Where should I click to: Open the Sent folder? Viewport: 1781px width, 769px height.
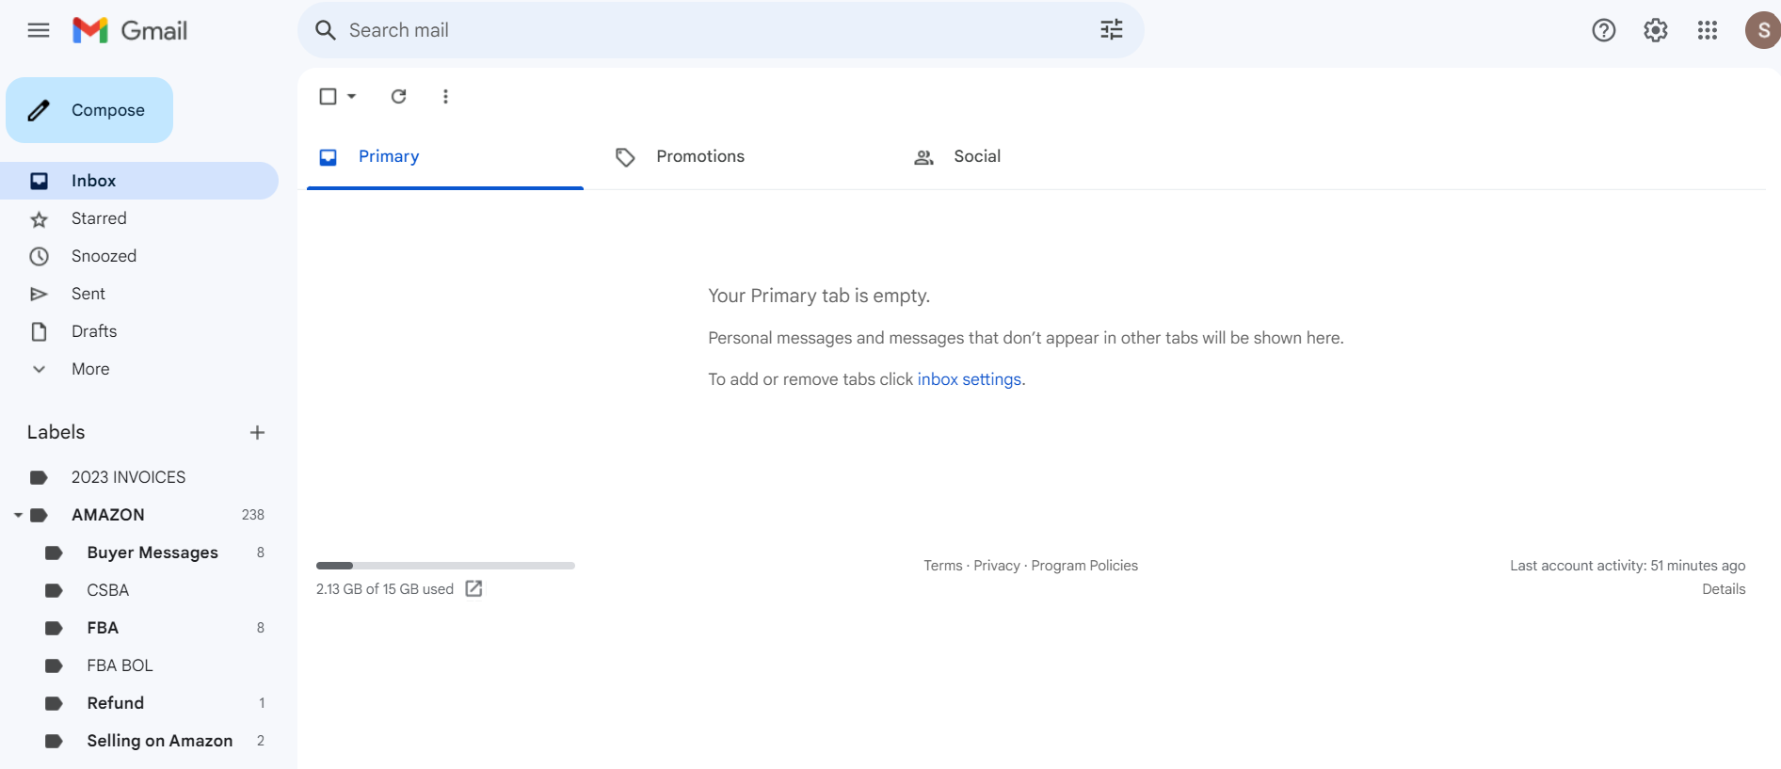coord(139,294)
